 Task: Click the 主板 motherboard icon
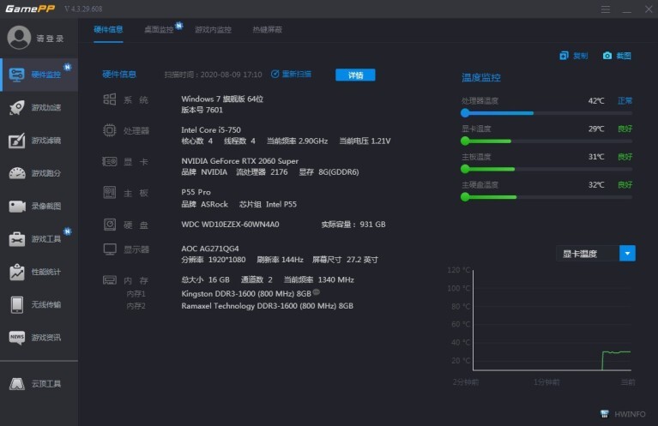click(x=110, y=193)
